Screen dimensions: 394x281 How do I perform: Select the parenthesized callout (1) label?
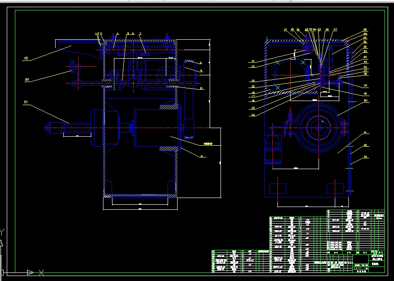(26, 102)
